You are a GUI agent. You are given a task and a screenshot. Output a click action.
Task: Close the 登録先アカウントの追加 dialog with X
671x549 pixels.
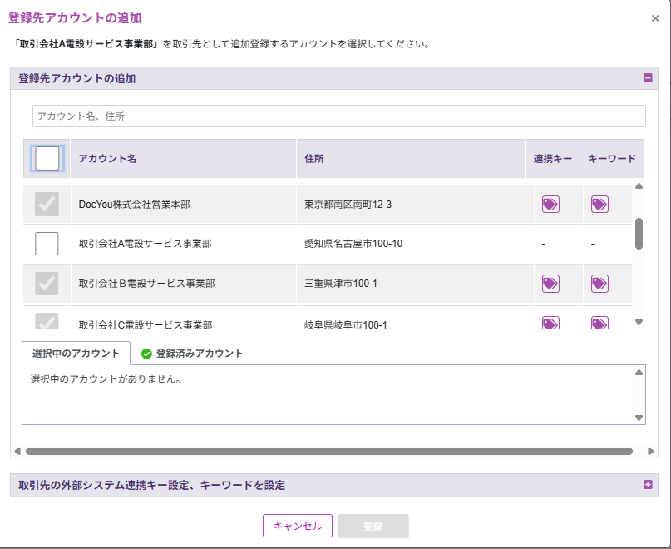pyautogui.click(x=655, y=17)
